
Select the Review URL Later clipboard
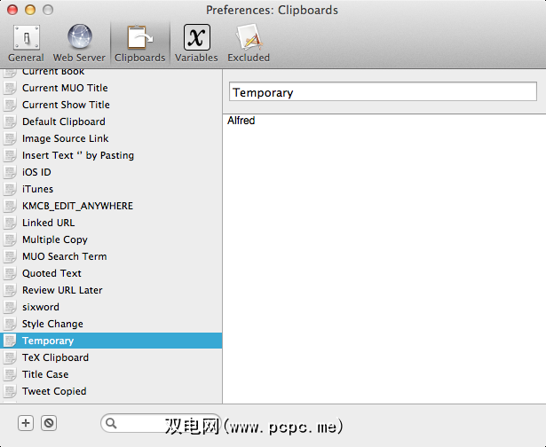111,290
